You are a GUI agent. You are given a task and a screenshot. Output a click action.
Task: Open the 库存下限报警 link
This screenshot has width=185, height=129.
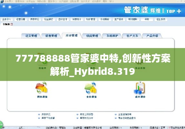(x=48, y=118)
